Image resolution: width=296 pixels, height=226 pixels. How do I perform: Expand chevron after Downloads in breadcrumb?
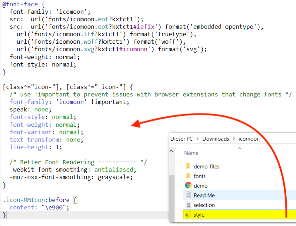[x=234, y=139]
